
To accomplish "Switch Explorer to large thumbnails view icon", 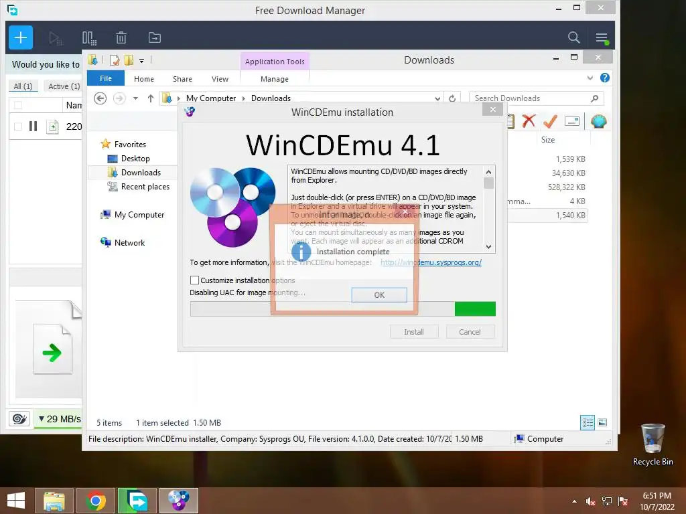I will pyautogui.click(x=602, y=422).
